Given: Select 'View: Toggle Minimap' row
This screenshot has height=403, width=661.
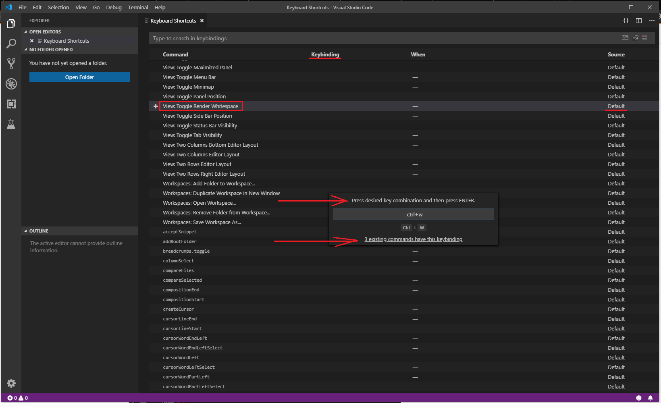Looking at the screenshot, I should (403, 87).
